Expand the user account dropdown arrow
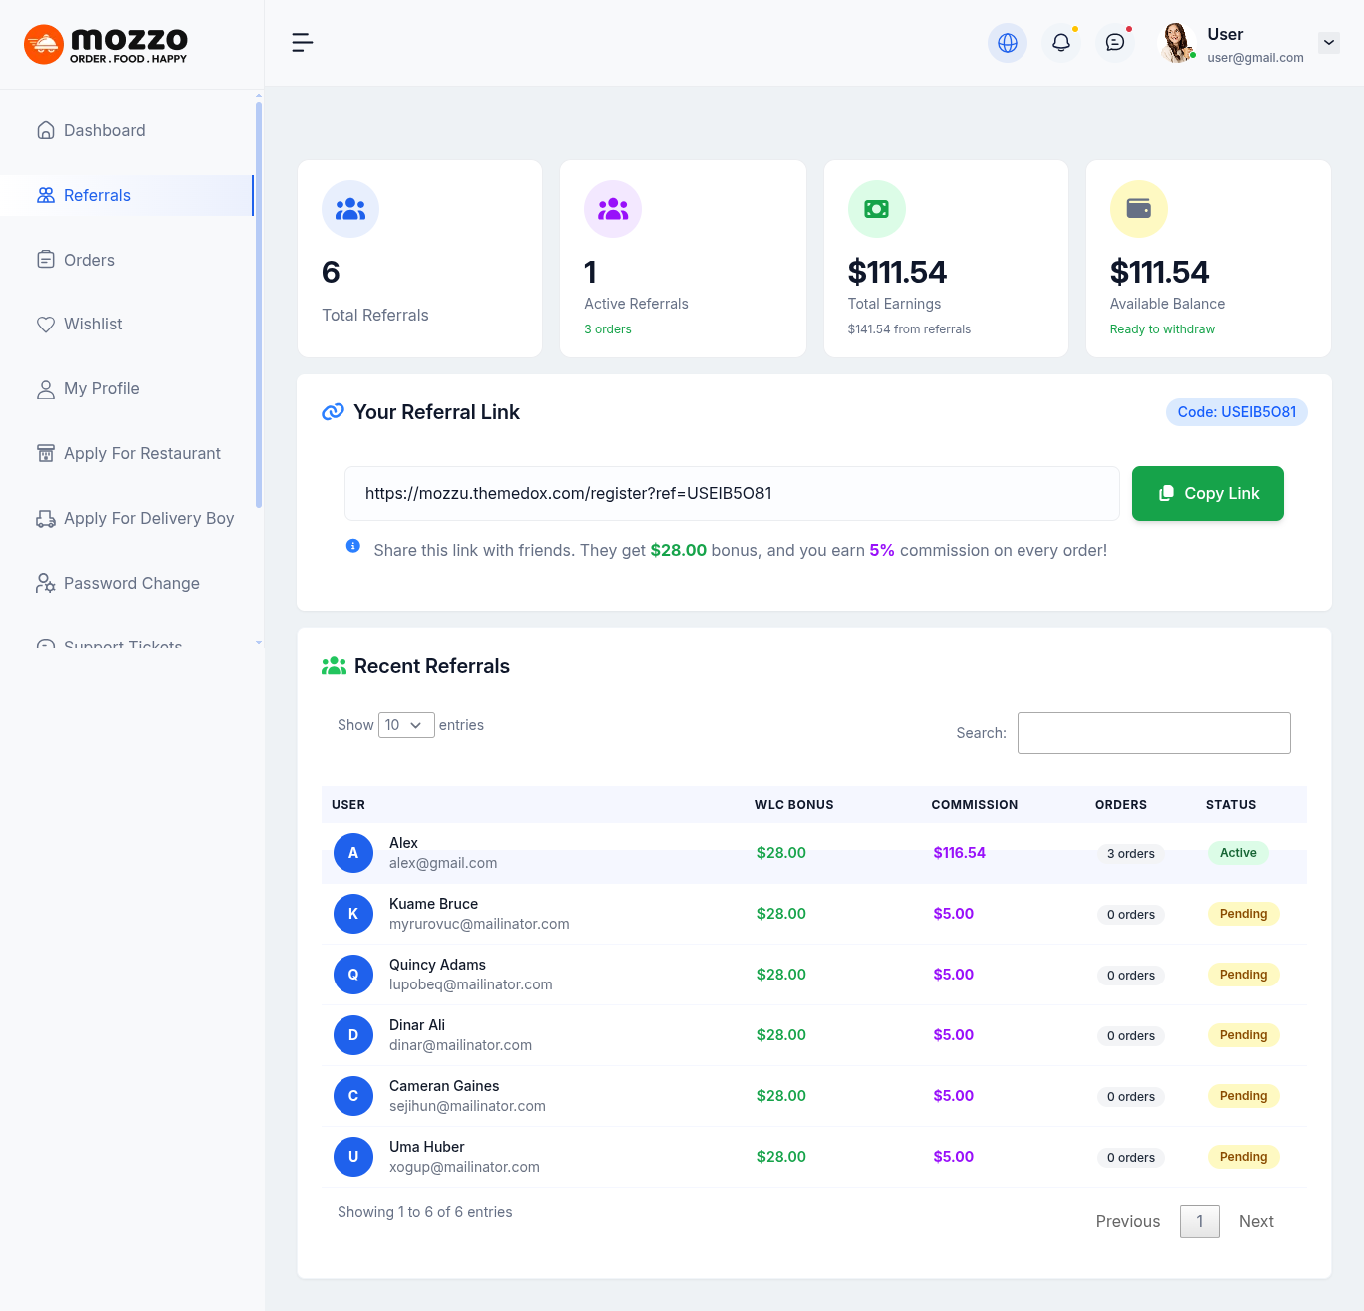 click(1328, 43)
